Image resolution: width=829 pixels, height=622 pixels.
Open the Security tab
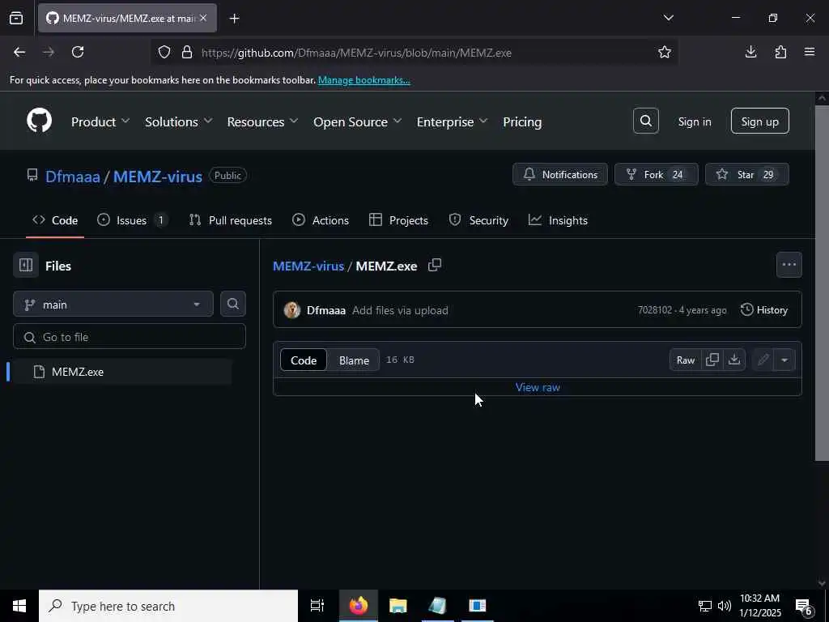[x=478, y=220]
